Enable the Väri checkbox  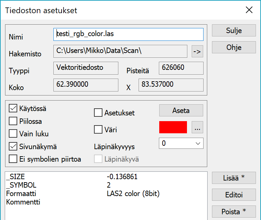(98, 130)
